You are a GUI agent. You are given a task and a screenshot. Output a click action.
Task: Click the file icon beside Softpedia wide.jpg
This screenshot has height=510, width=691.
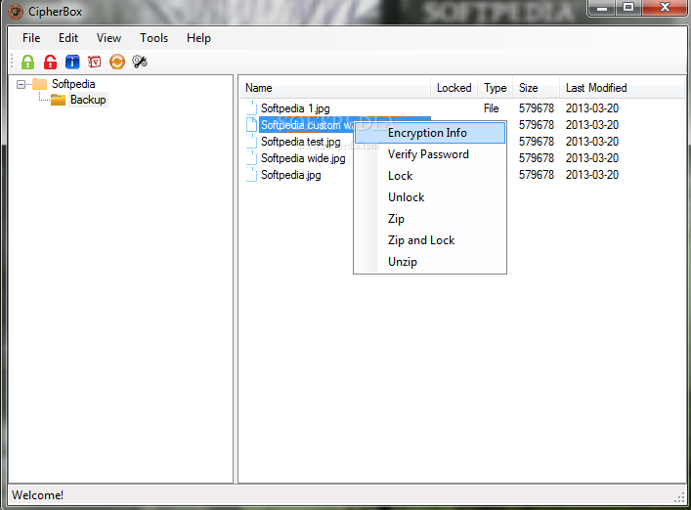click(x=251, y=158)
